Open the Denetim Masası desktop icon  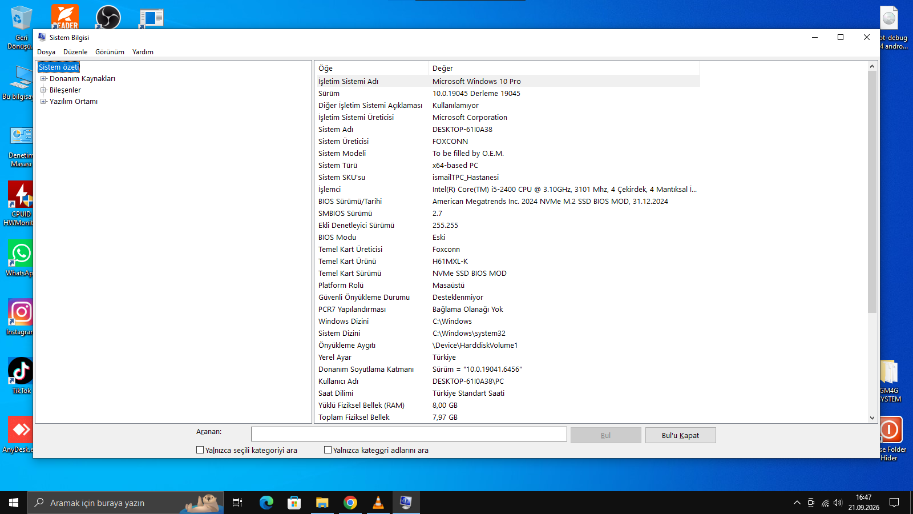click(21, 146)
